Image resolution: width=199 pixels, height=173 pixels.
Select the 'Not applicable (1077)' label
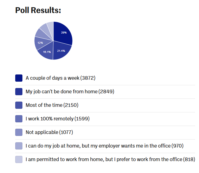tap(49, 132)
